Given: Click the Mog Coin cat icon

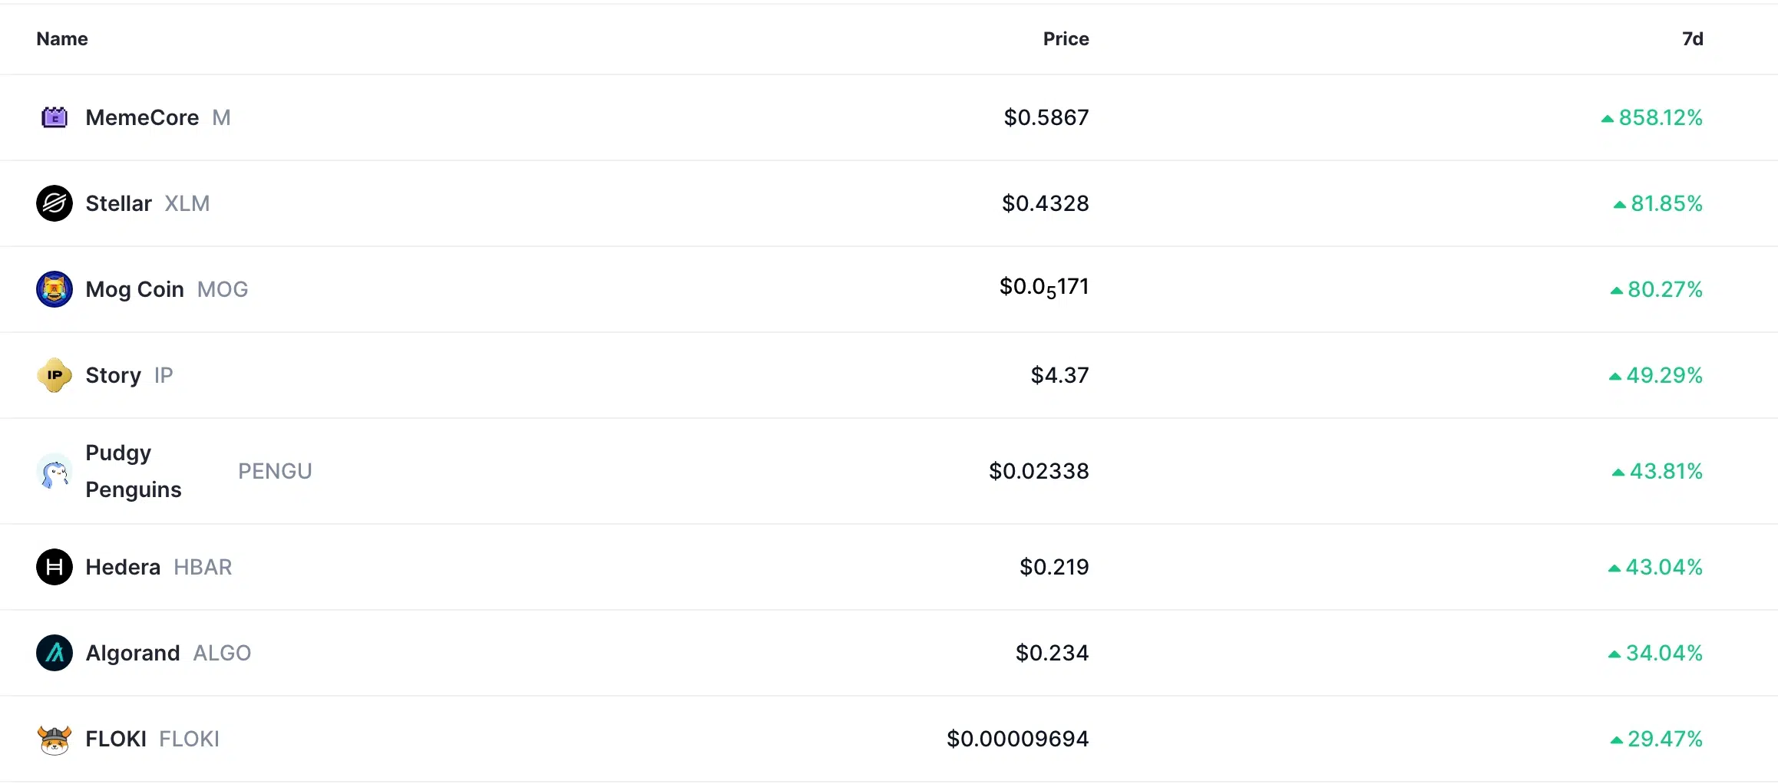Looking at the screenshot, I should tap(55, 289).
